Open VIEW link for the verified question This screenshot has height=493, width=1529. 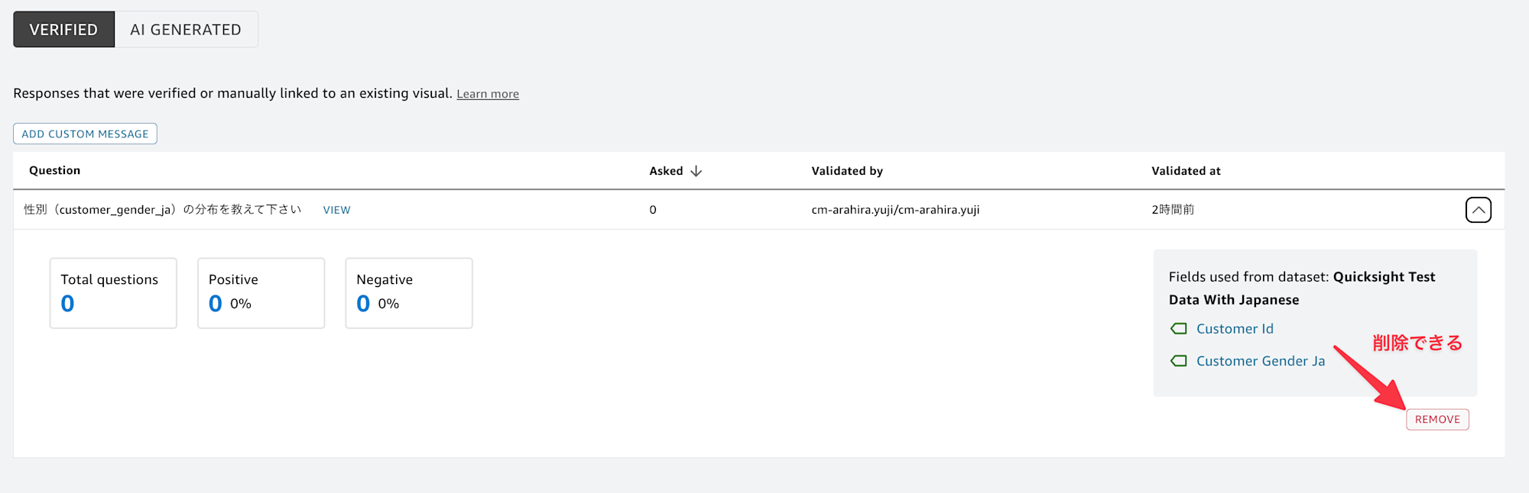coord(336,210)
